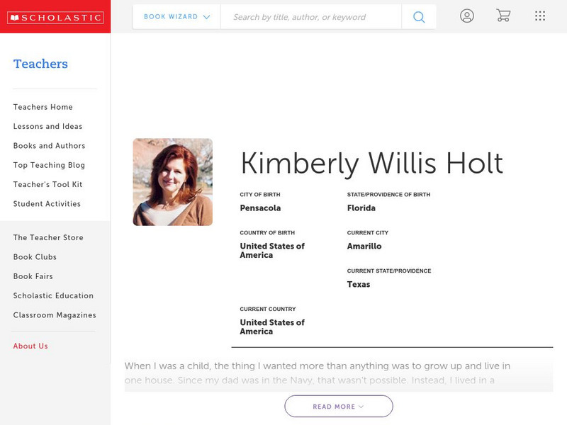This screenshot has width=567, height=425.
Task: Click the Current City label
Action: [x=368, y=233]
